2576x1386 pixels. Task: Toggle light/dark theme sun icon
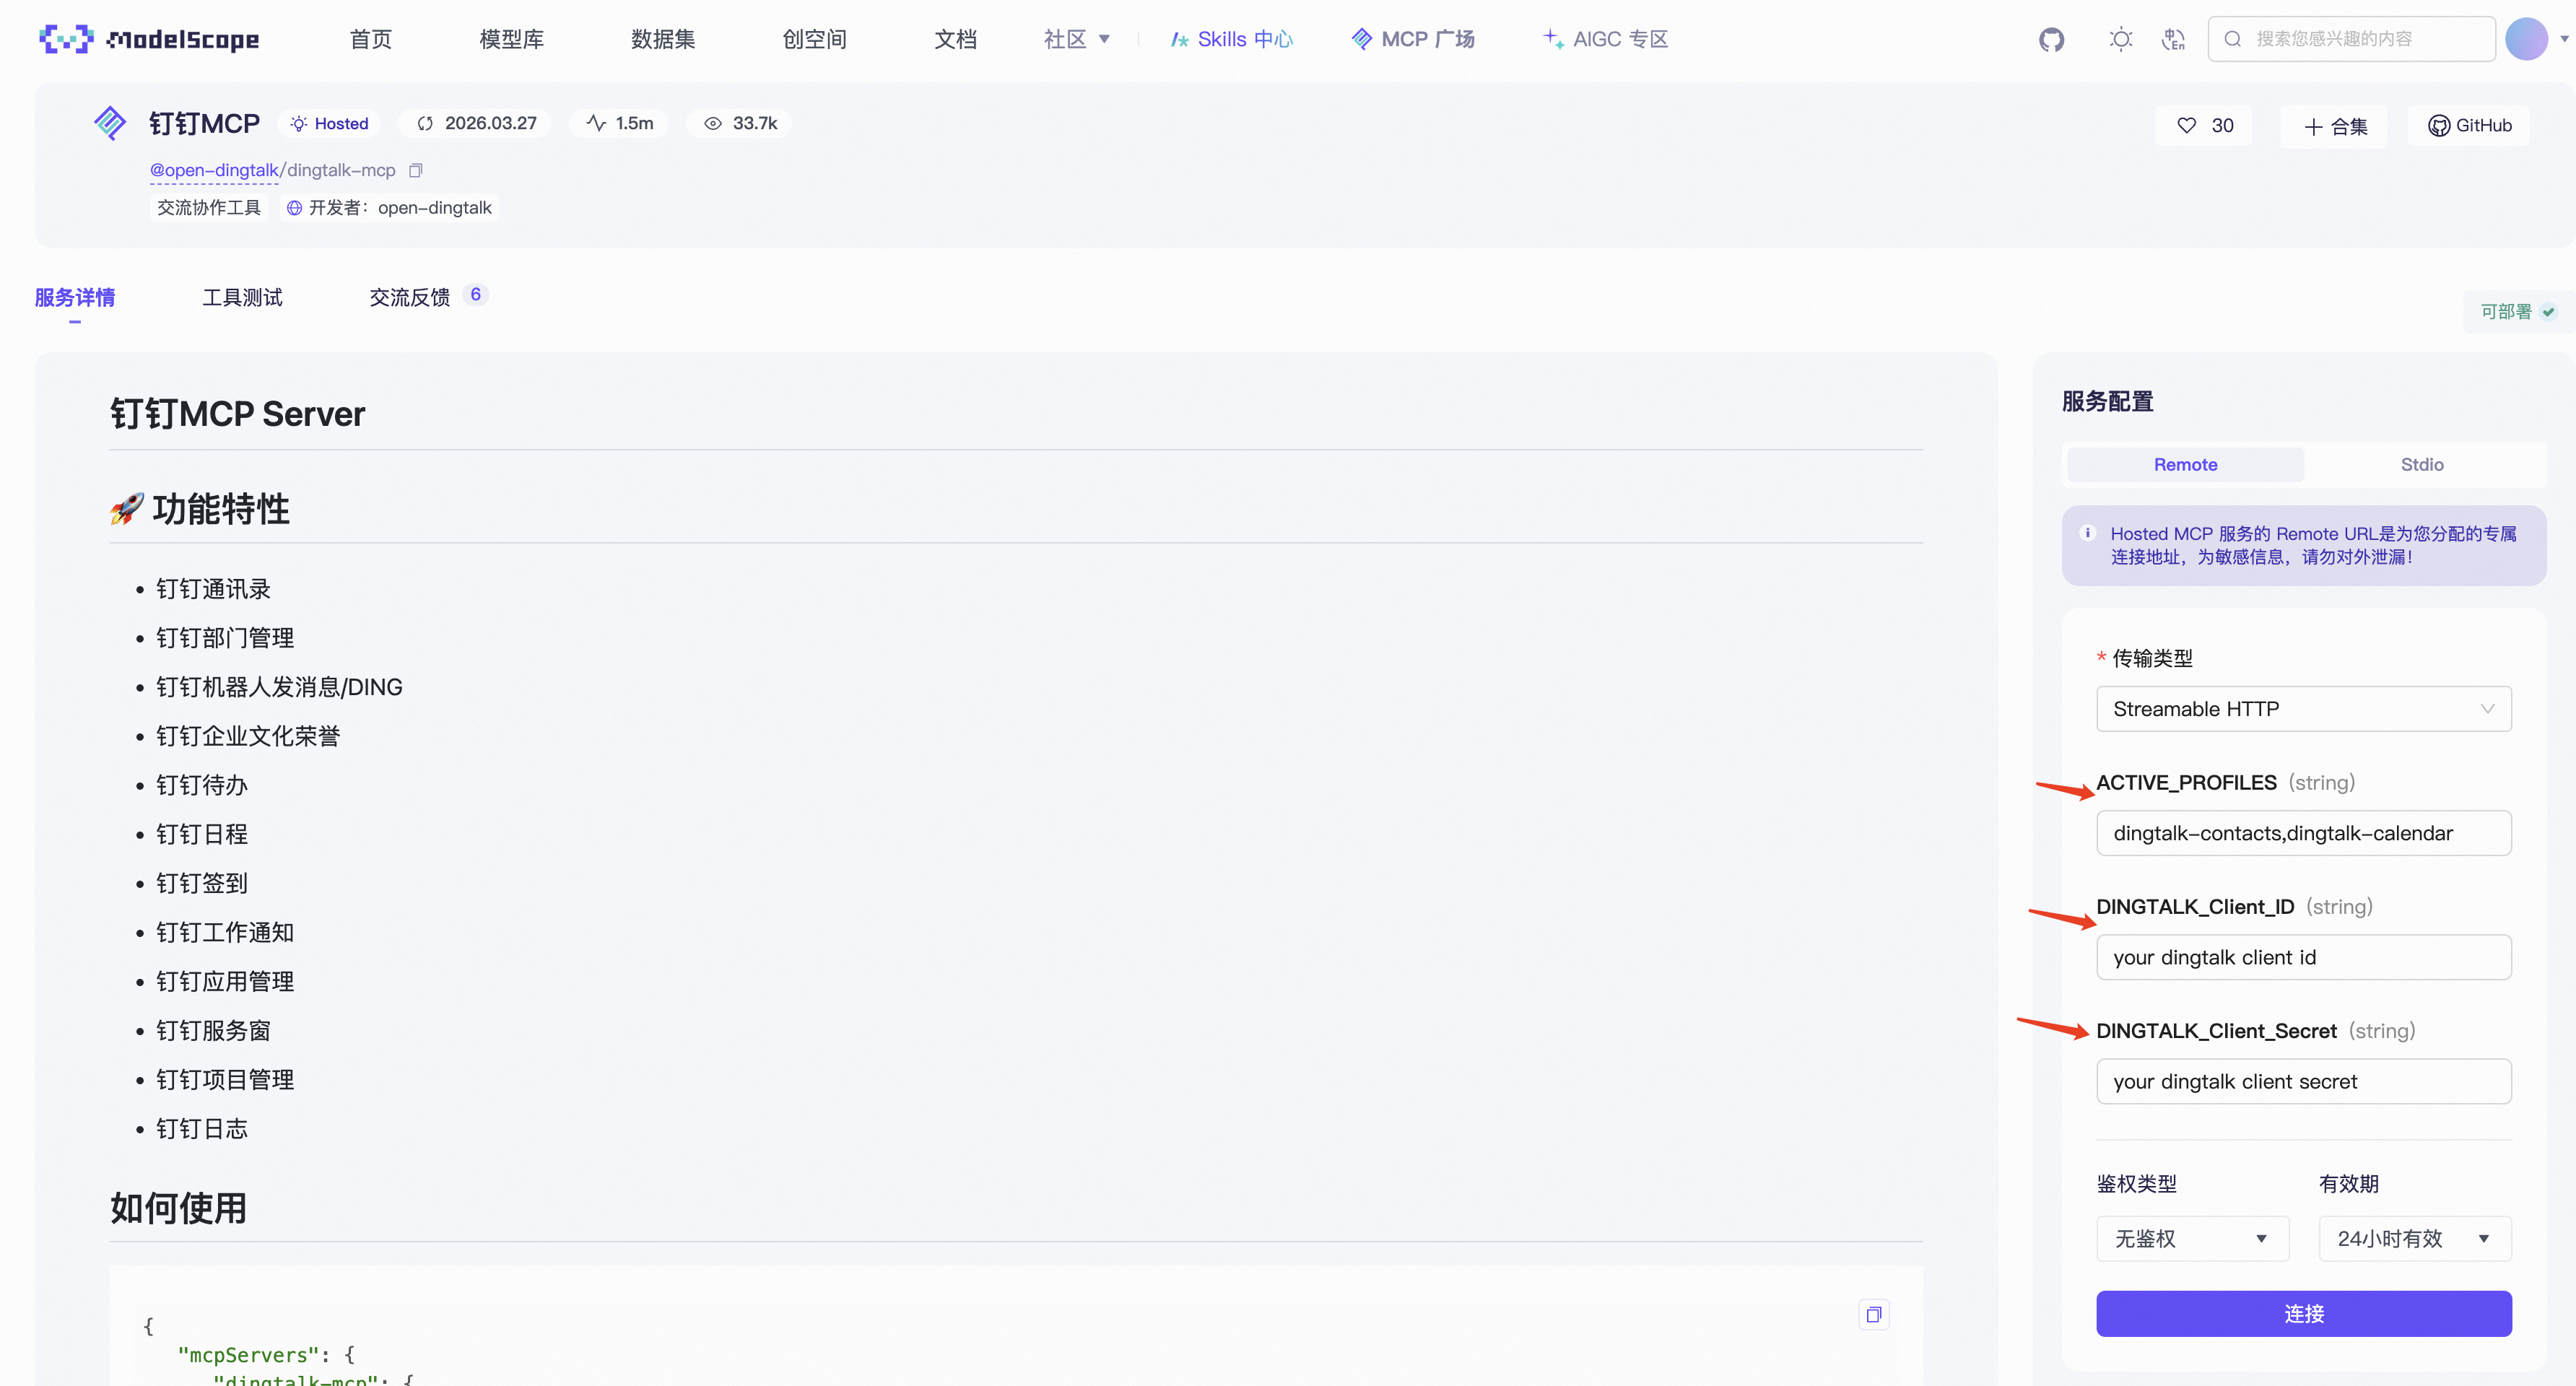(x=2120, y=39)
